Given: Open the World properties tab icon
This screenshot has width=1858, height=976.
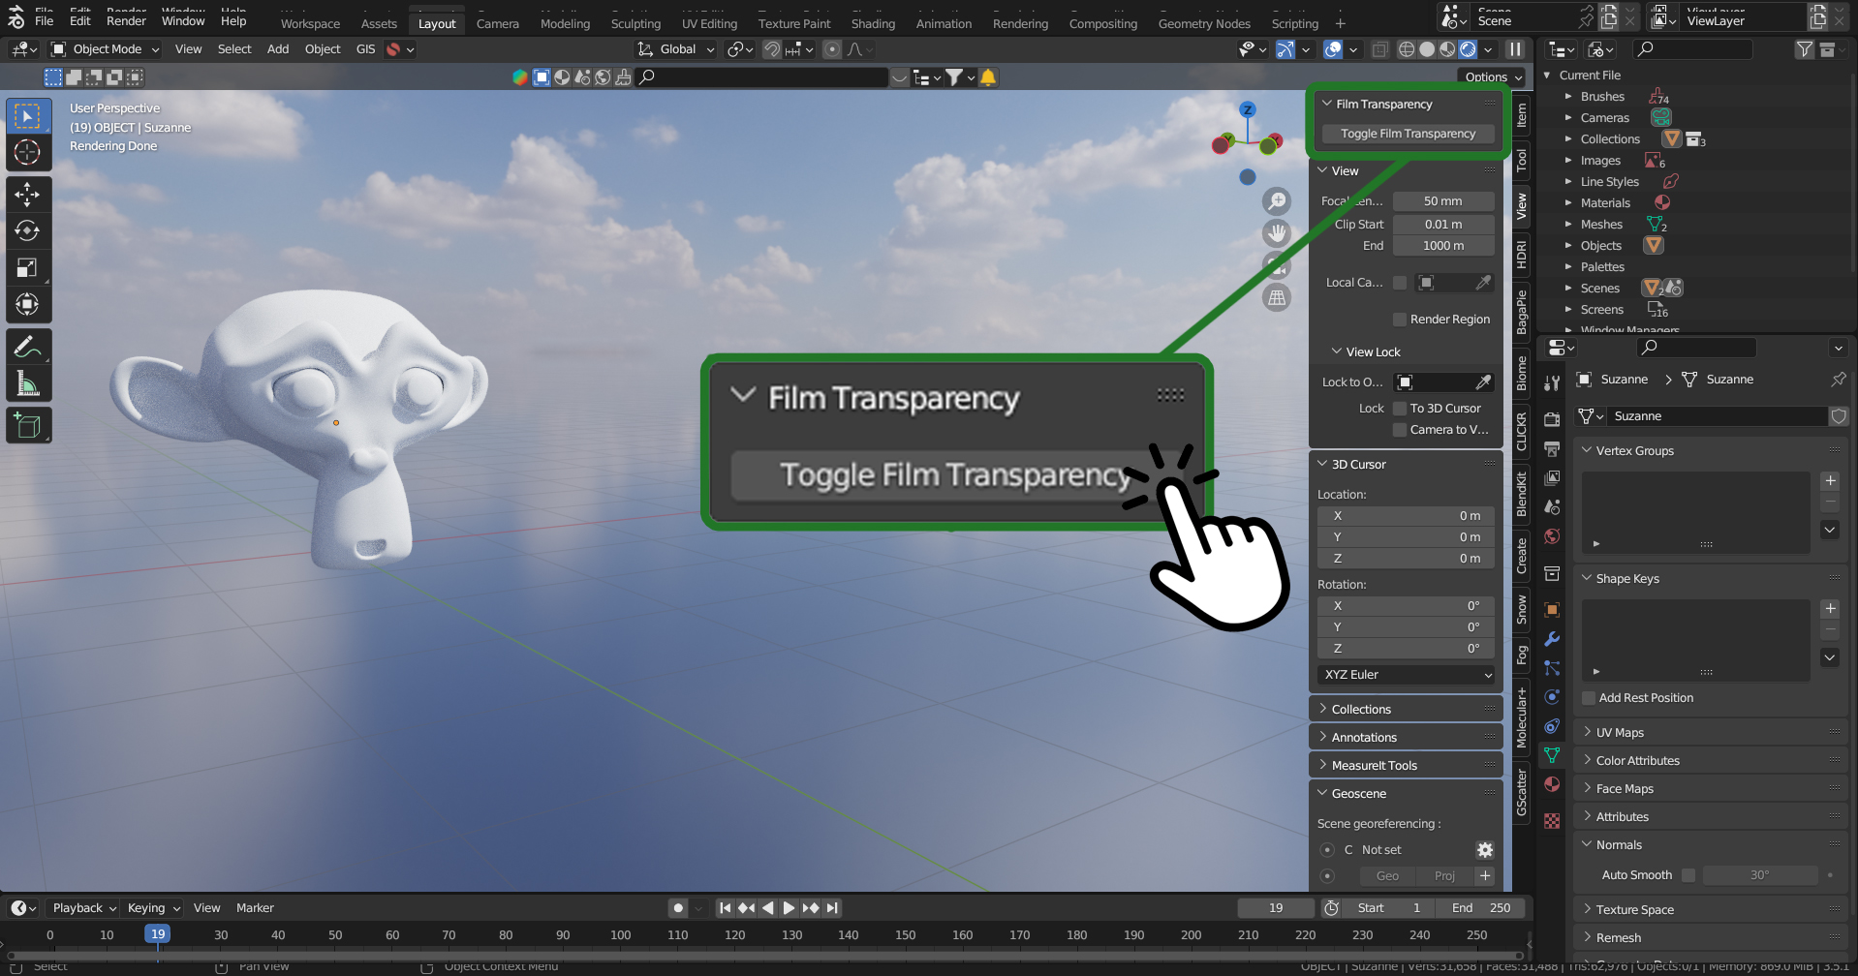Looking at the screenshot, I should point(1552,536).
